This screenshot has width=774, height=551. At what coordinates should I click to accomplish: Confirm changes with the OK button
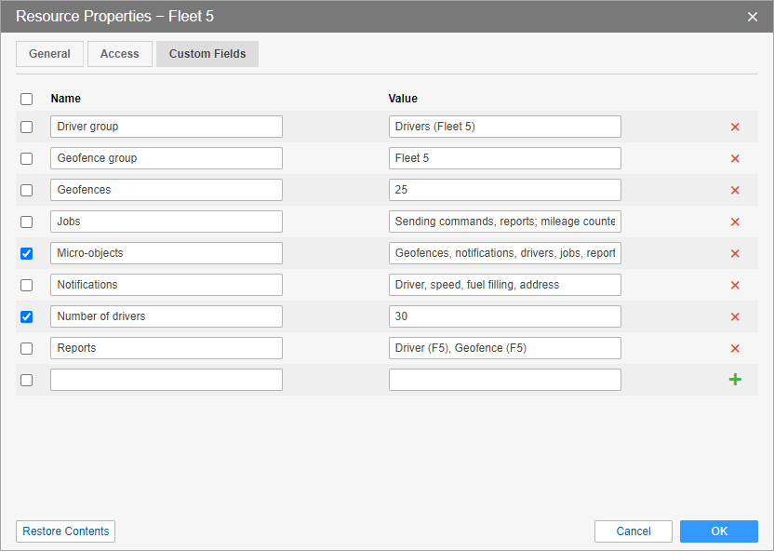[719, 531]
